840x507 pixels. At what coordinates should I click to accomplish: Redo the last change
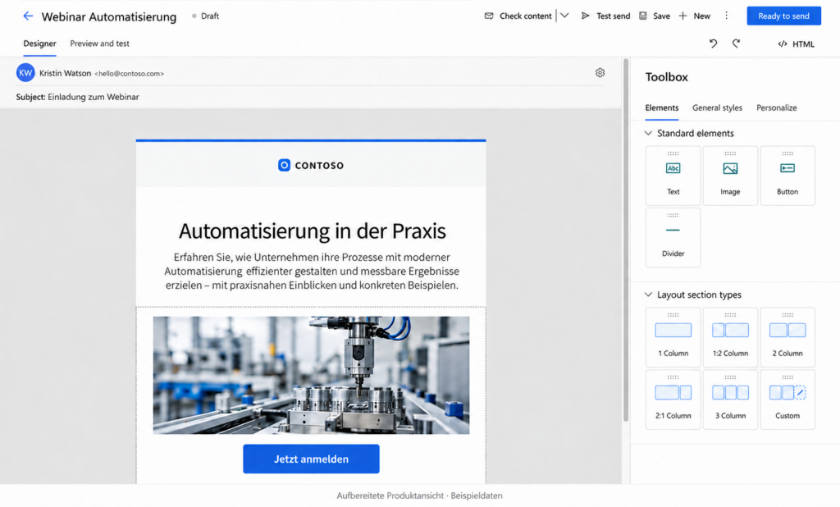(736, 43)
